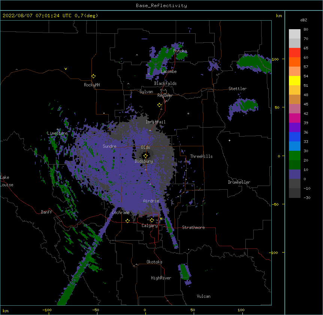Image resolution: width=323 pixels, height=315 pixels.
Task: Click the Stettler city label
Action: point(238,89)
